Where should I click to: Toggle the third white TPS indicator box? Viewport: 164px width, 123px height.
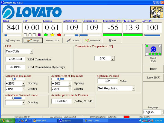point(34,35)
